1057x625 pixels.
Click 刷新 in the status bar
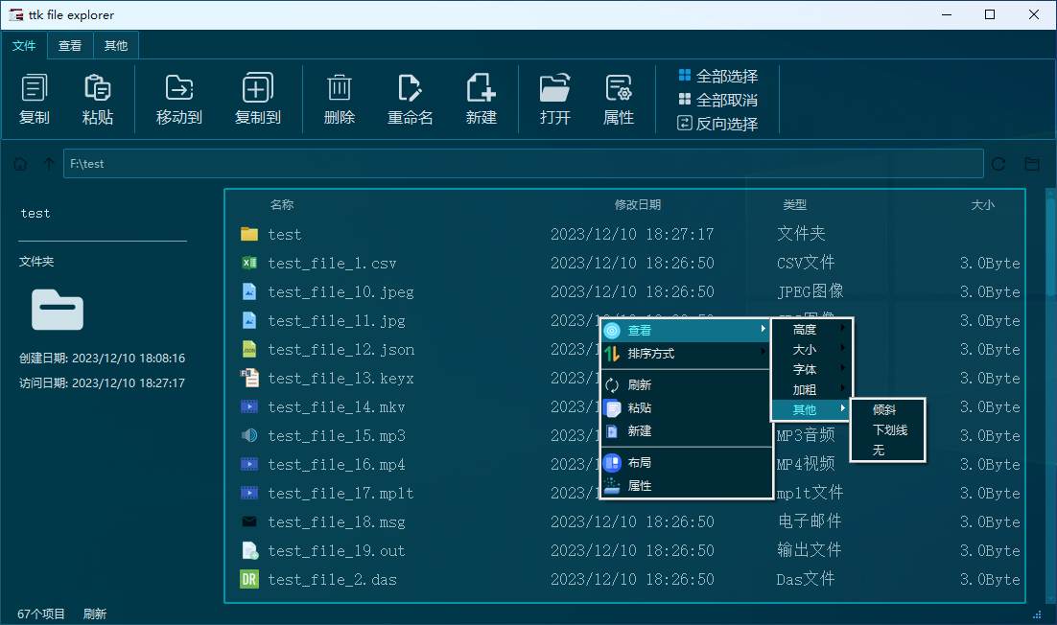coord(94,613)
